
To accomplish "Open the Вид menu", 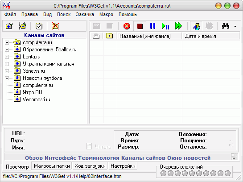I will 47,14.
